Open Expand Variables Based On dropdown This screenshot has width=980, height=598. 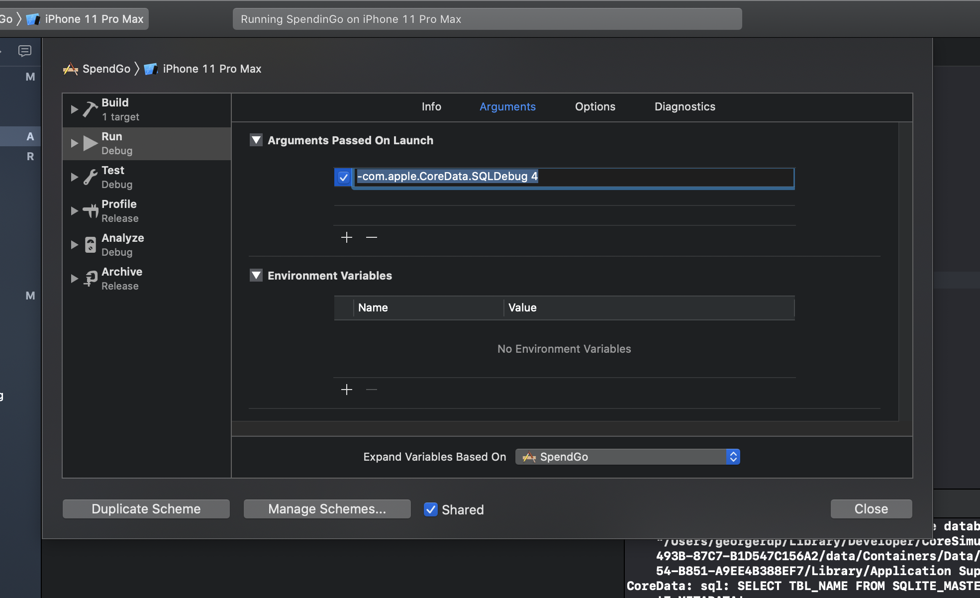(x=628, y=457)
